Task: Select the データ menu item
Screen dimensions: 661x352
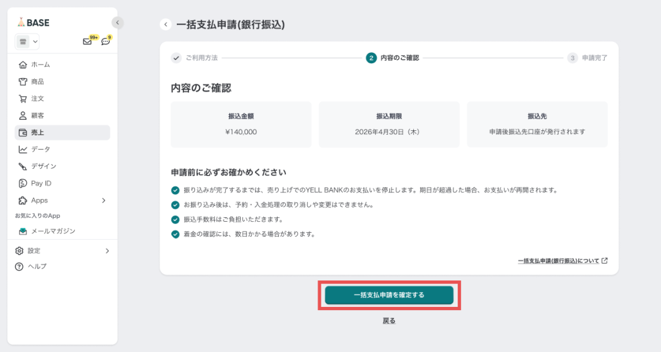Action: point(41,149)
